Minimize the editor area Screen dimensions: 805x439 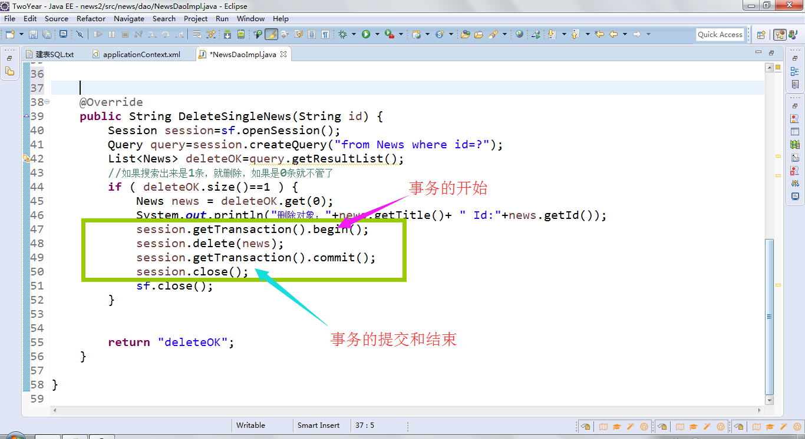758,52
